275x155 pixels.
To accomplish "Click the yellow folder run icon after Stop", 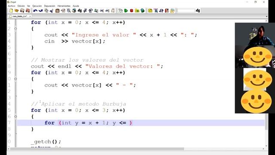I will tap(137, 11).
